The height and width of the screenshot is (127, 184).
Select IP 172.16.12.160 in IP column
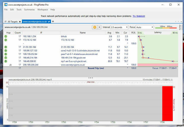coord(30,40)
